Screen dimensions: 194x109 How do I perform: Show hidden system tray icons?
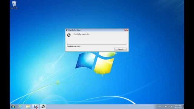pyautogui.click(x=163, y=107)
